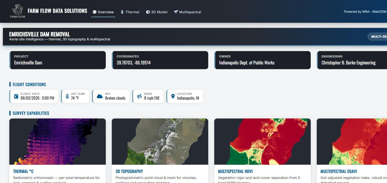This screenshot has width=387, height=183.
Task: Click the cube icon beside 3D Model
Action: click(148, 12)
